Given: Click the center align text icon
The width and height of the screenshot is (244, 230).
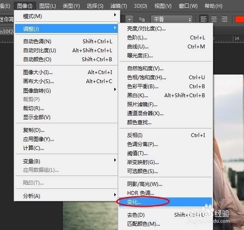Looking at the screenshot, I should 214,19.
